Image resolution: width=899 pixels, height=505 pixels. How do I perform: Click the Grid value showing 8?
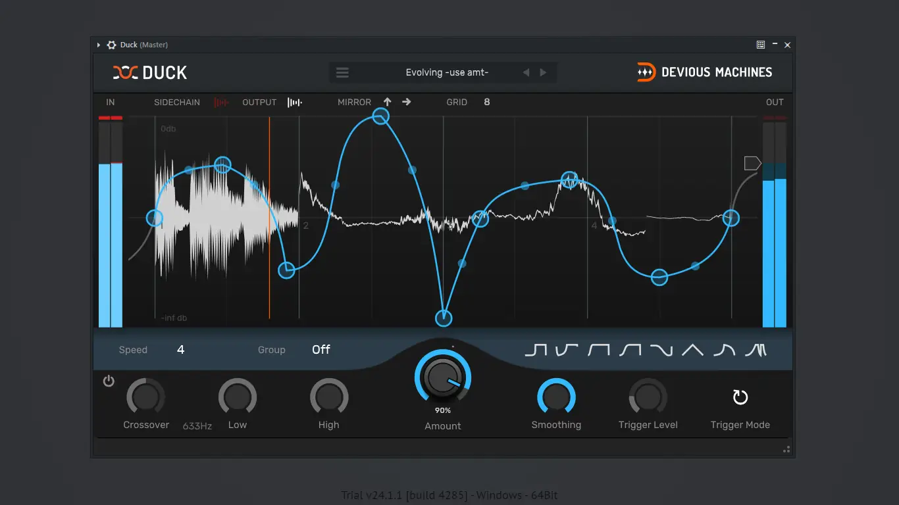[x=487, y=102]
